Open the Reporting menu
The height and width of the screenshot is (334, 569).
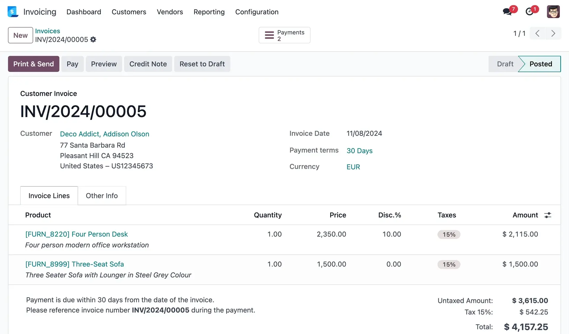coord(209,12)
